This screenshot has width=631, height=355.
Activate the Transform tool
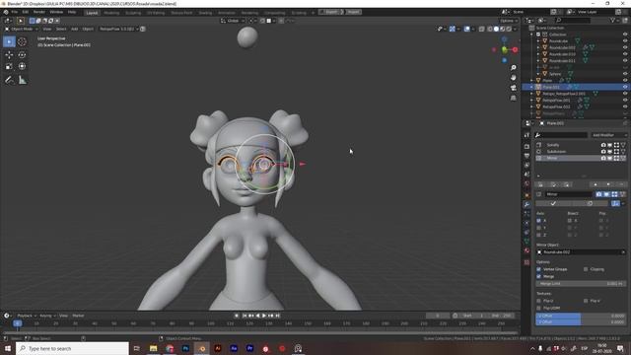[22, 66]
